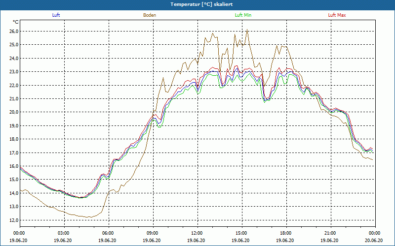Viewport: 395px width, 246px height.
Task: Click the 20.06.20 date label
Action: pyautogui.click(x=374, y=241)
